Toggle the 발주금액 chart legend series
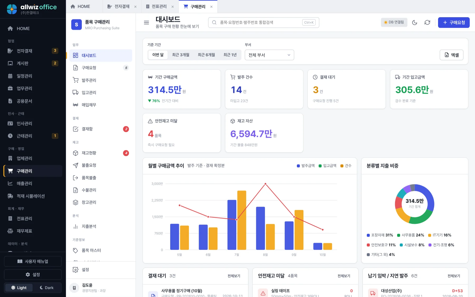This screenshot has height=297, width=475. tap(306, 166)
